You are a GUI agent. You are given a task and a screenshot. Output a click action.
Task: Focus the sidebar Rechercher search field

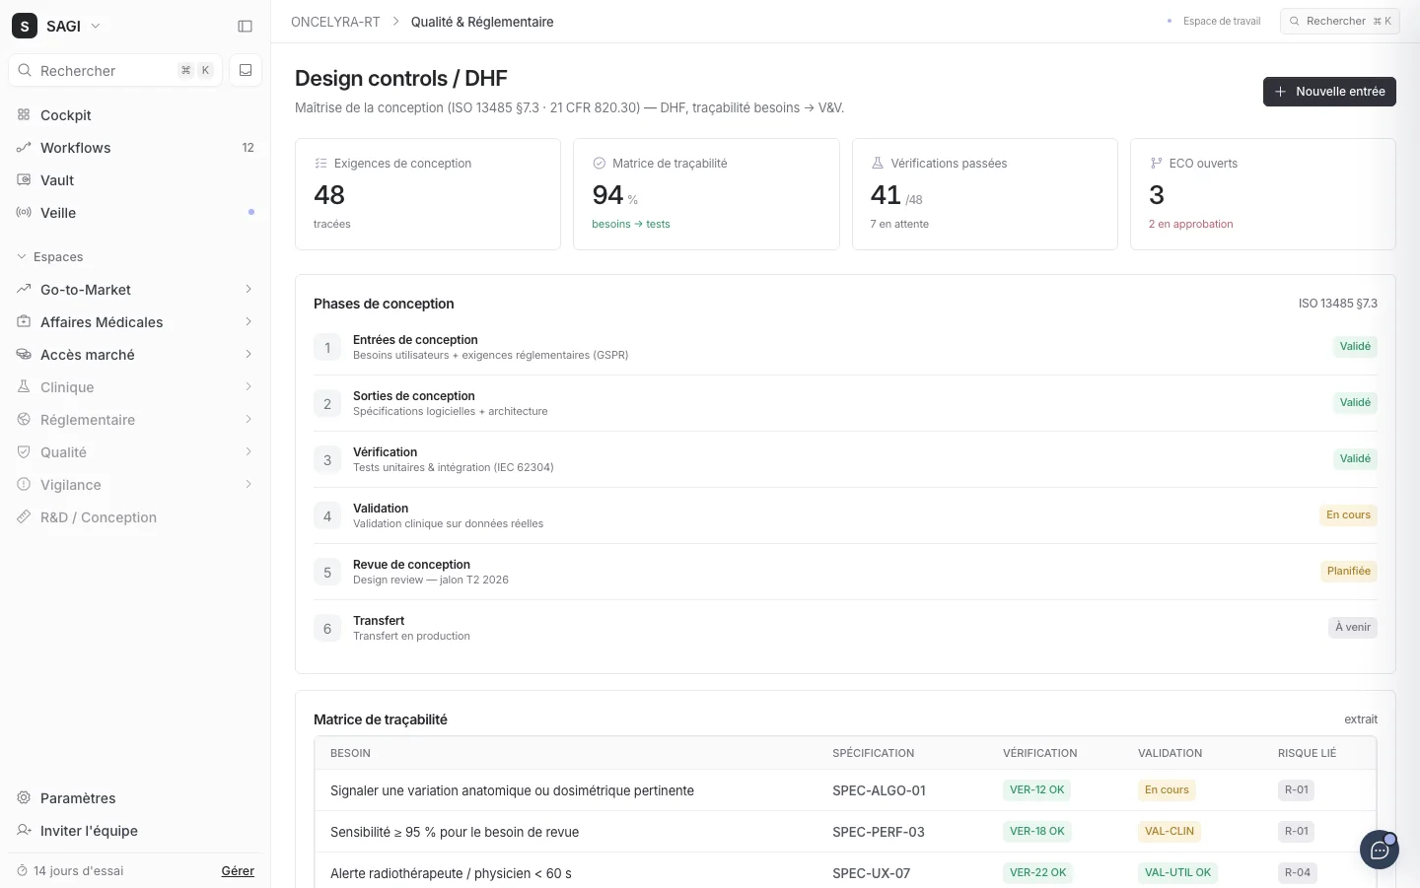tap(115, 70)
